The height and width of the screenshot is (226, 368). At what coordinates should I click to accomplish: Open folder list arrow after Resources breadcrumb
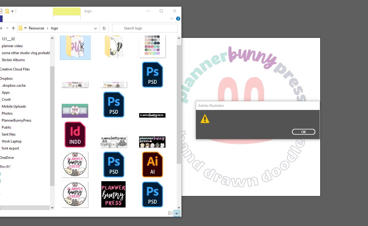coord(47,28)
